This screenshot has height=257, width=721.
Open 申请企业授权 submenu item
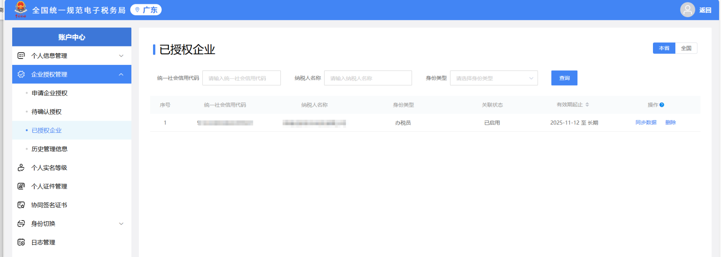click(x=50, y=93)
